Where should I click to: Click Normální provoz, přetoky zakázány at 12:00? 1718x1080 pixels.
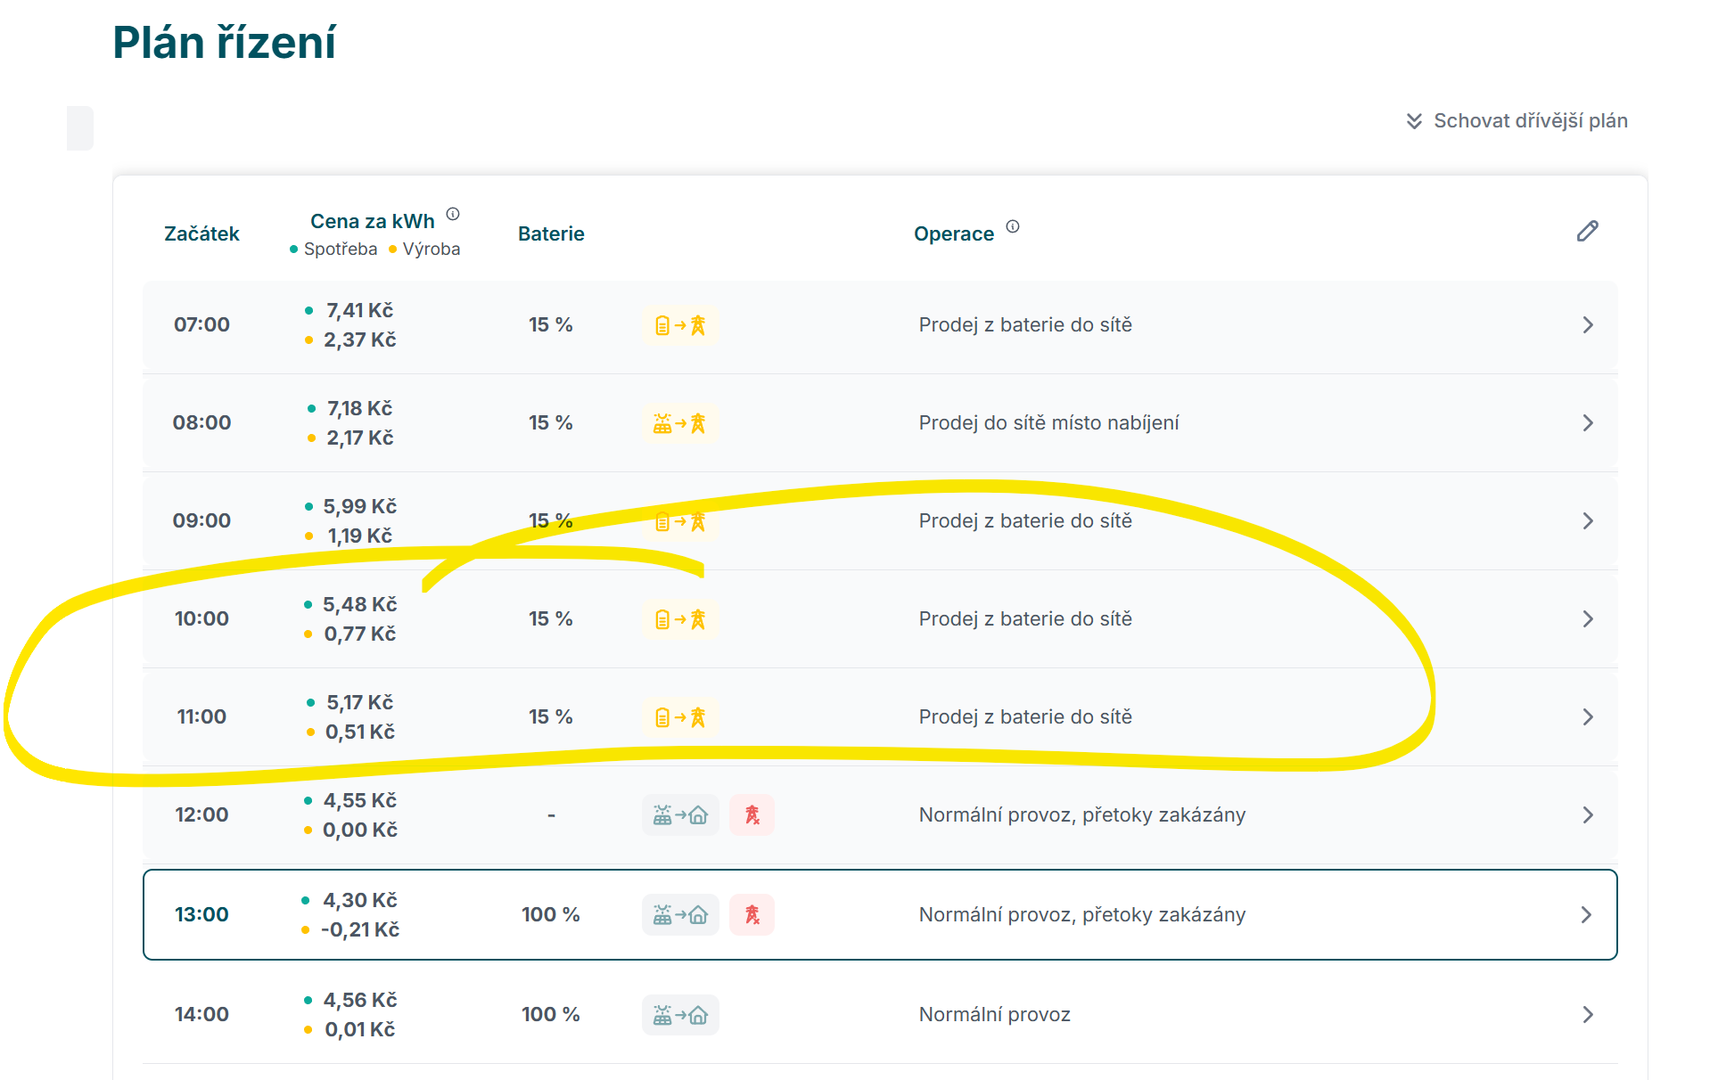pyautogui.click(x=1082, y=815)
